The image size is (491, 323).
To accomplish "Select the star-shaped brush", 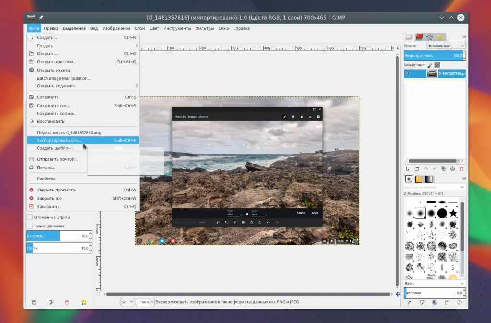I will (453, 213).
